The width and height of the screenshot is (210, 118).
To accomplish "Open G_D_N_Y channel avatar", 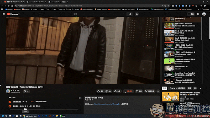I will (8, 91).
